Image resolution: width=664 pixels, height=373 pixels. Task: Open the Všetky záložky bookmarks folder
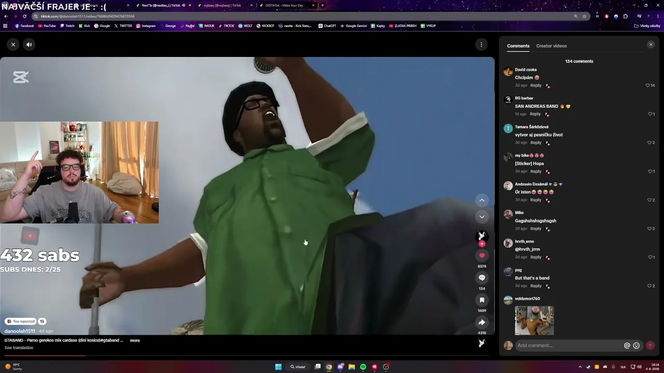click(x=647, y=26)
